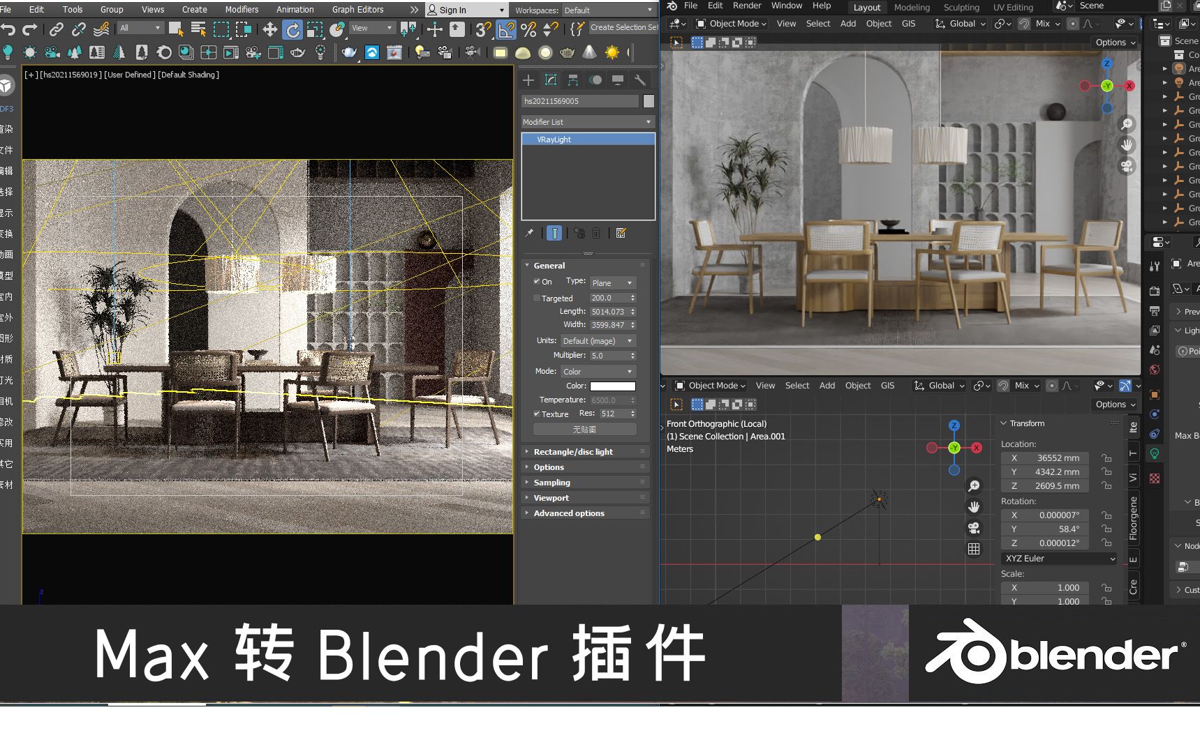The image size is (1200, 749).
Task: Delete the VRayLight modifier using the trash icon
Action: click(596, 233)
